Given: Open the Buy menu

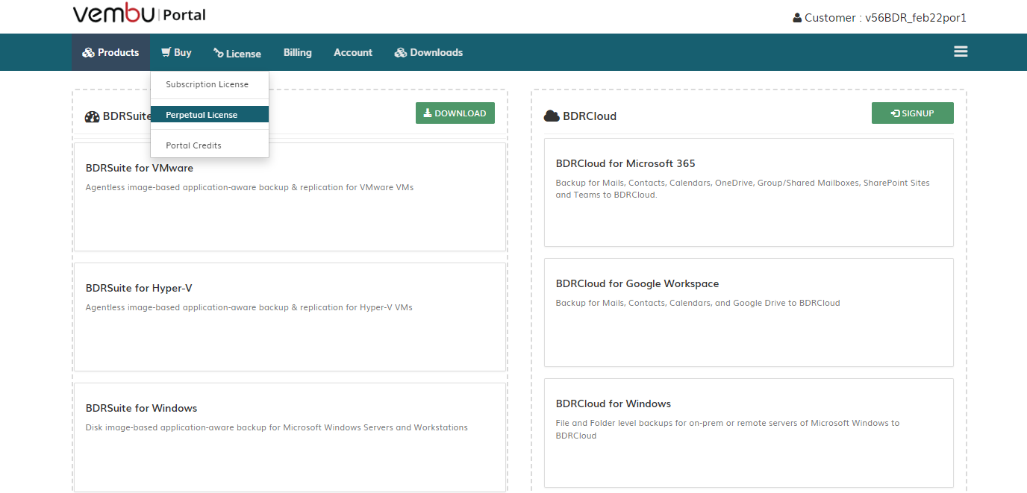Looking at the screenshot, I should tap(176, 52).
